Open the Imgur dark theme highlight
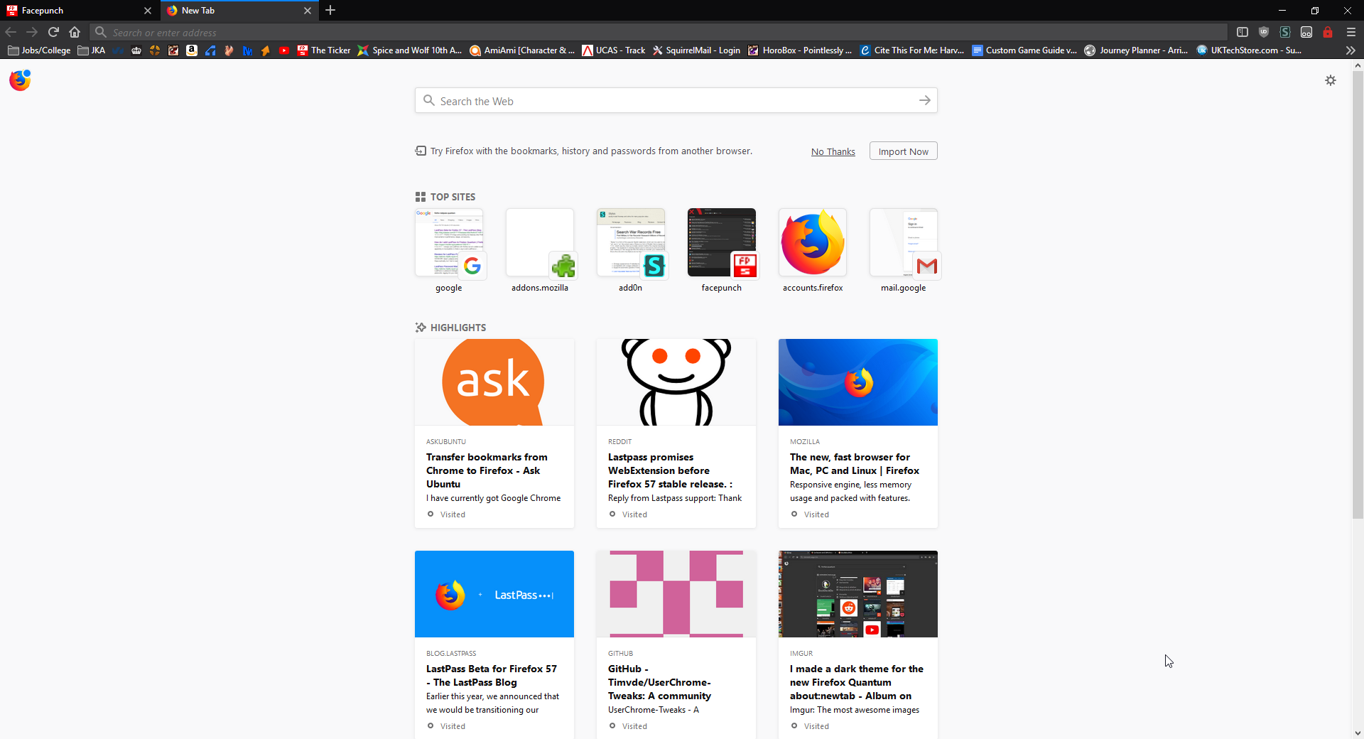 click(x=858, y=644)
